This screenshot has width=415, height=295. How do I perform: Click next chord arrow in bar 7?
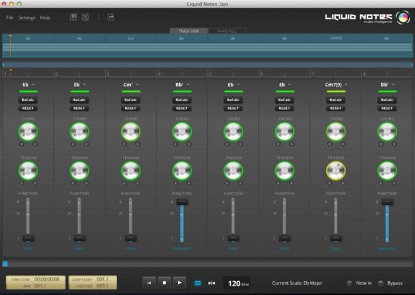pyautogui.click(x=343, y=144)
